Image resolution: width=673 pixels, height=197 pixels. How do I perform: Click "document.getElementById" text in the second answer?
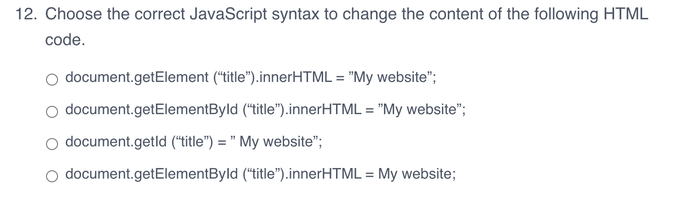(151, 110)
